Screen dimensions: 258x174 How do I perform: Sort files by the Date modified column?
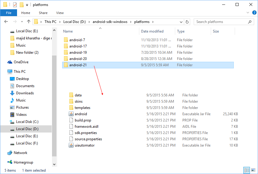point(152,31)
